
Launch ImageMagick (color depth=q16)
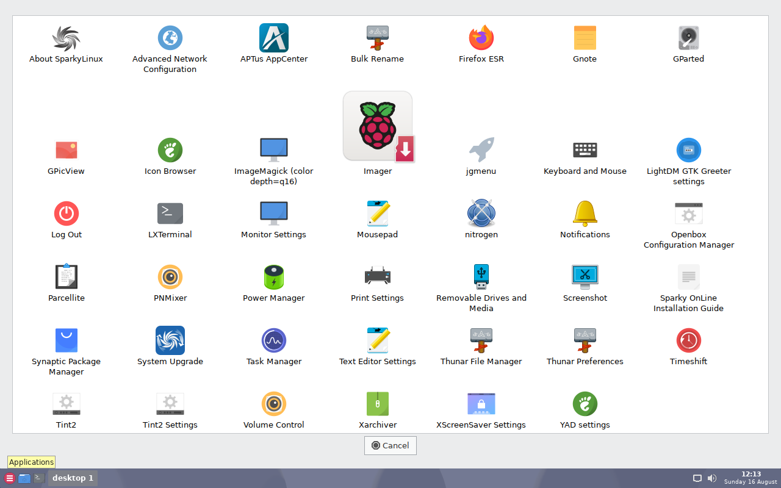click(x=274, y=150)
